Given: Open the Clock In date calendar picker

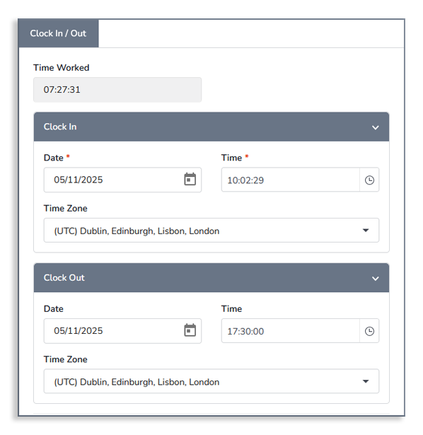Looking at the screenshot, I should tap(190, 179).
